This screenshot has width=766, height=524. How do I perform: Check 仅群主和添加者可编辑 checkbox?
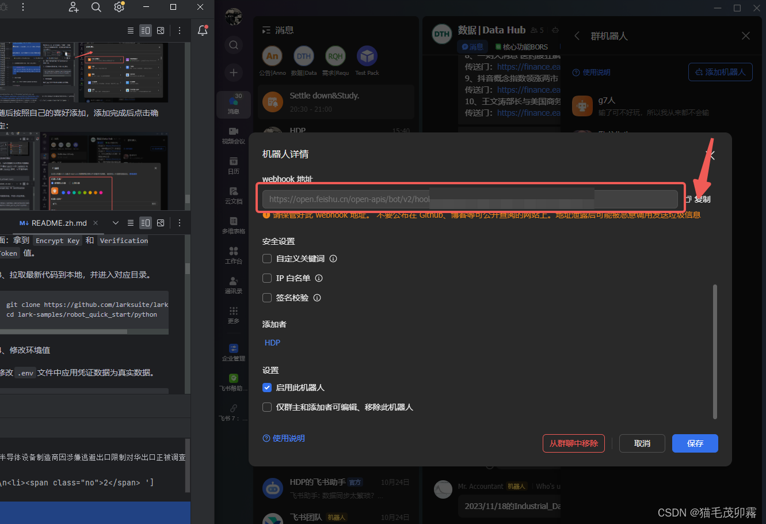(x=267, y=407)
